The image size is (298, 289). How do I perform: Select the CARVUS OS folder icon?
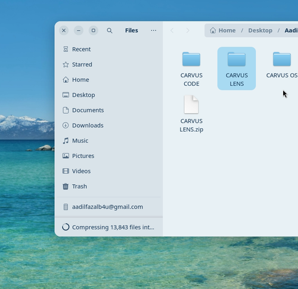(x=282, y=59)
